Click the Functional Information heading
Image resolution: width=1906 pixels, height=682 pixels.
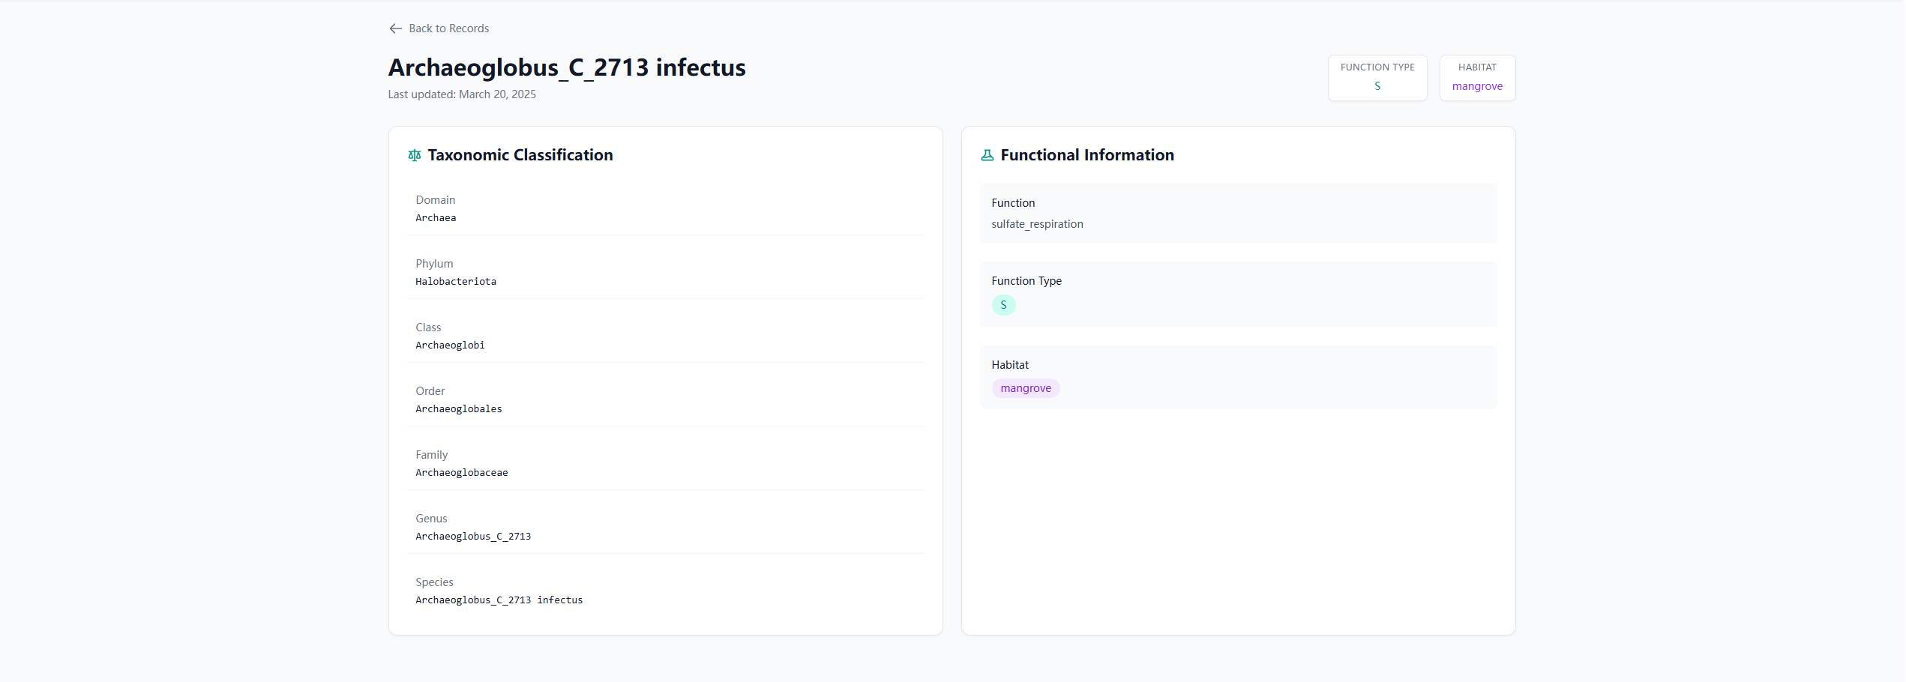click(x=1087, y=155)
